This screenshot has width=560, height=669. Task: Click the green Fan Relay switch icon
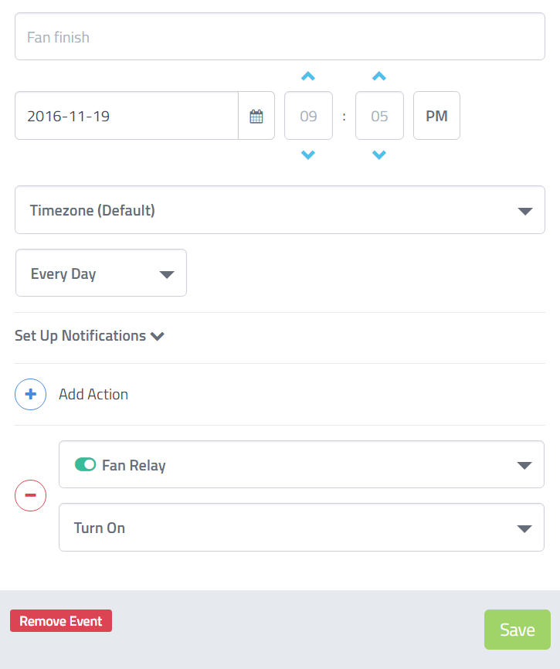85,465
